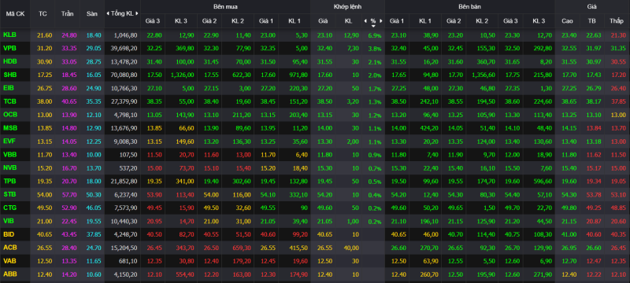Click CTG floor price 46.05
630x283 pixels.
click(93, 208)
